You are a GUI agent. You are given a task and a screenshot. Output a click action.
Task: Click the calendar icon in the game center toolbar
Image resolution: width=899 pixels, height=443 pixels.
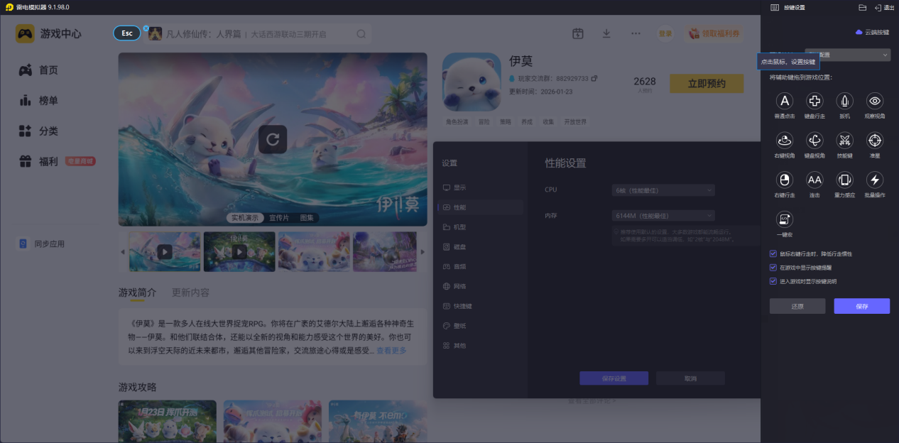[578, 33]
